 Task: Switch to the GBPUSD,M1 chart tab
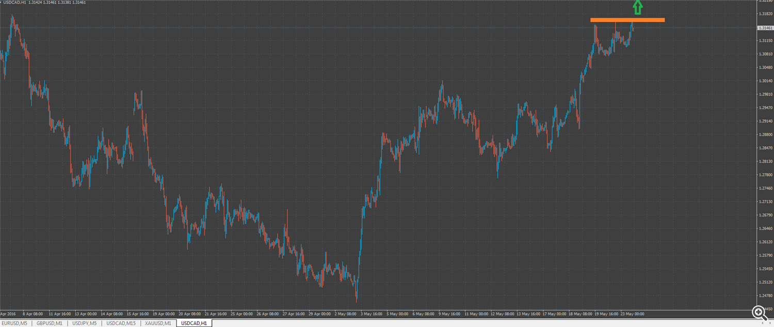(50, 323)
